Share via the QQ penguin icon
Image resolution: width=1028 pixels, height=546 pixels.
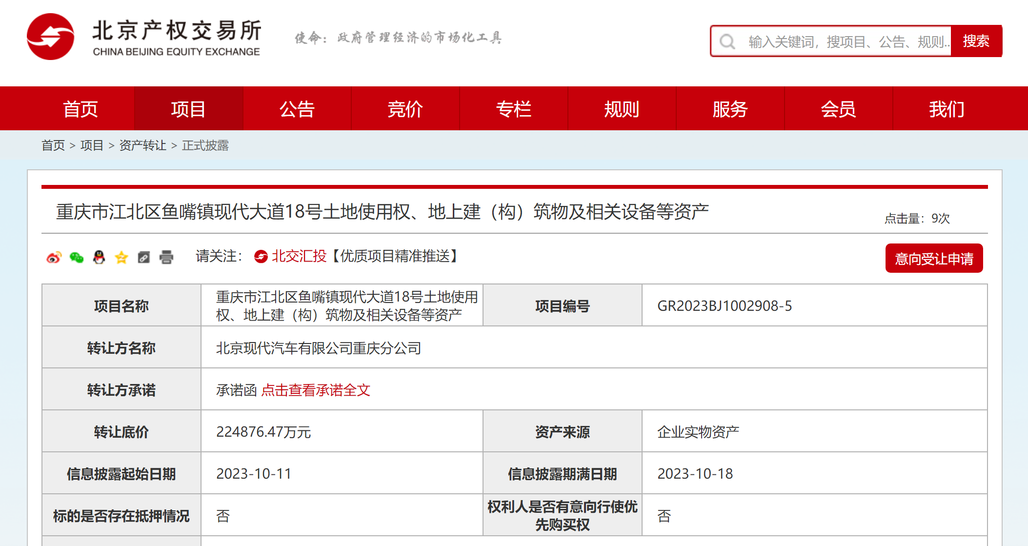tap(99, 257)
